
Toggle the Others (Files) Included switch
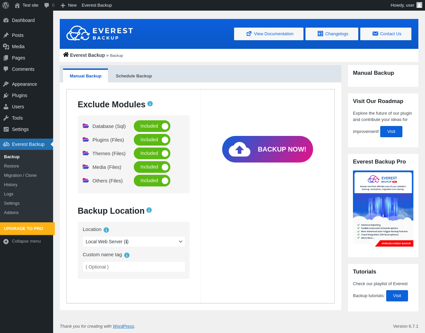[152, 181]
